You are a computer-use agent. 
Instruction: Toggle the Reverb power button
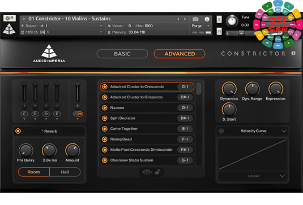pos(18,131)
